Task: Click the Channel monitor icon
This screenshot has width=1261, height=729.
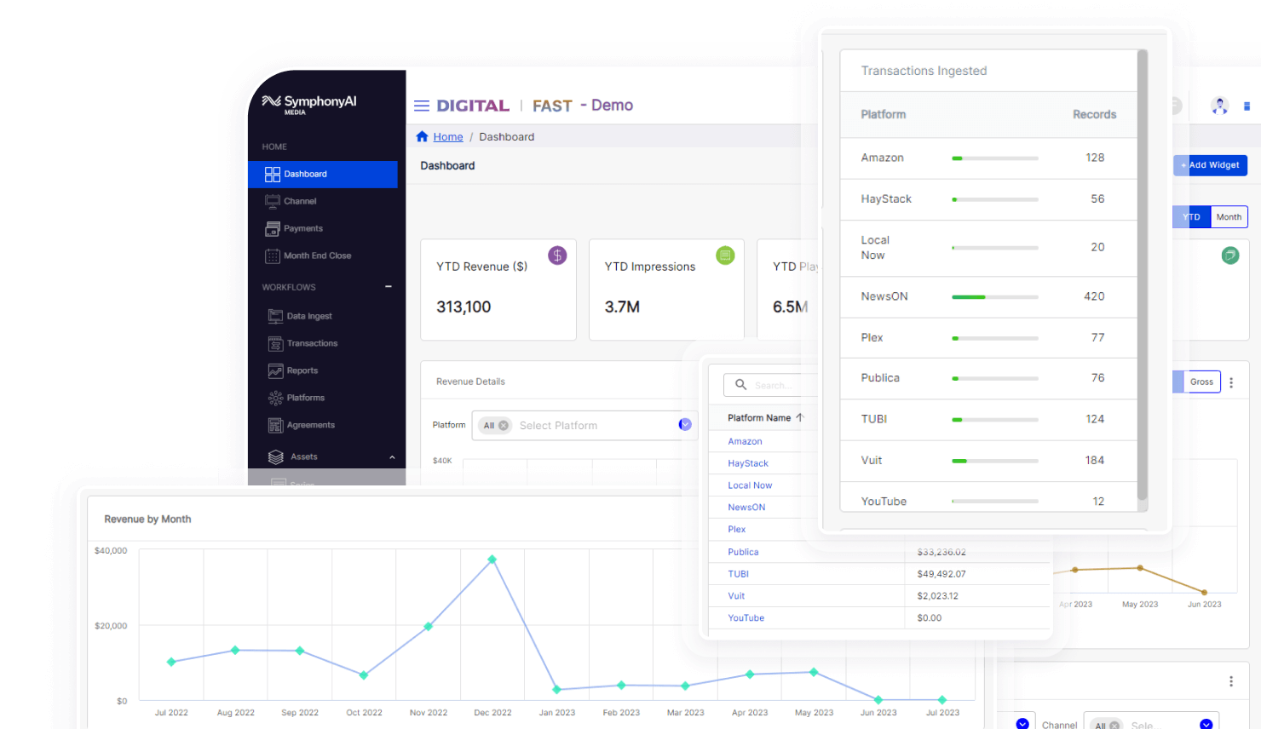Action: pyautogui.click(x=273, y=201)
